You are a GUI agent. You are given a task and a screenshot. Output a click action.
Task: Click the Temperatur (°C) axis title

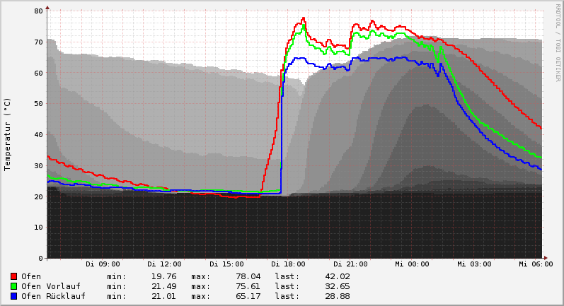(8, 134)
